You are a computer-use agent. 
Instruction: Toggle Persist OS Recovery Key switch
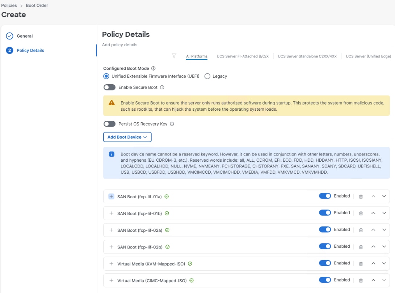(x=110, y=124)
